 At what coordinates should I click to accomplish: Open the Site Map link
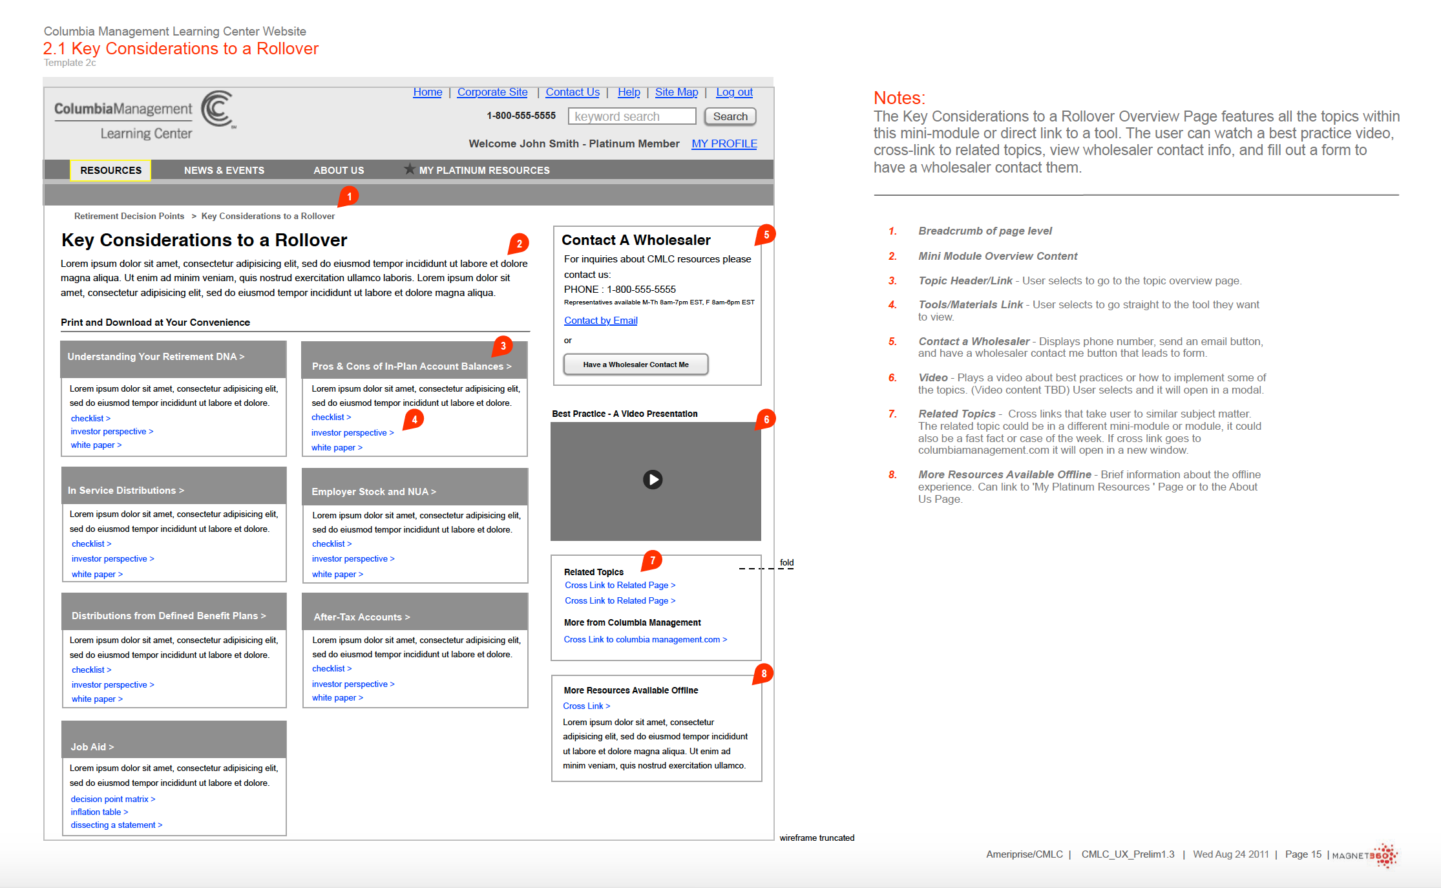pyautogui.click(x=677, y=92)
